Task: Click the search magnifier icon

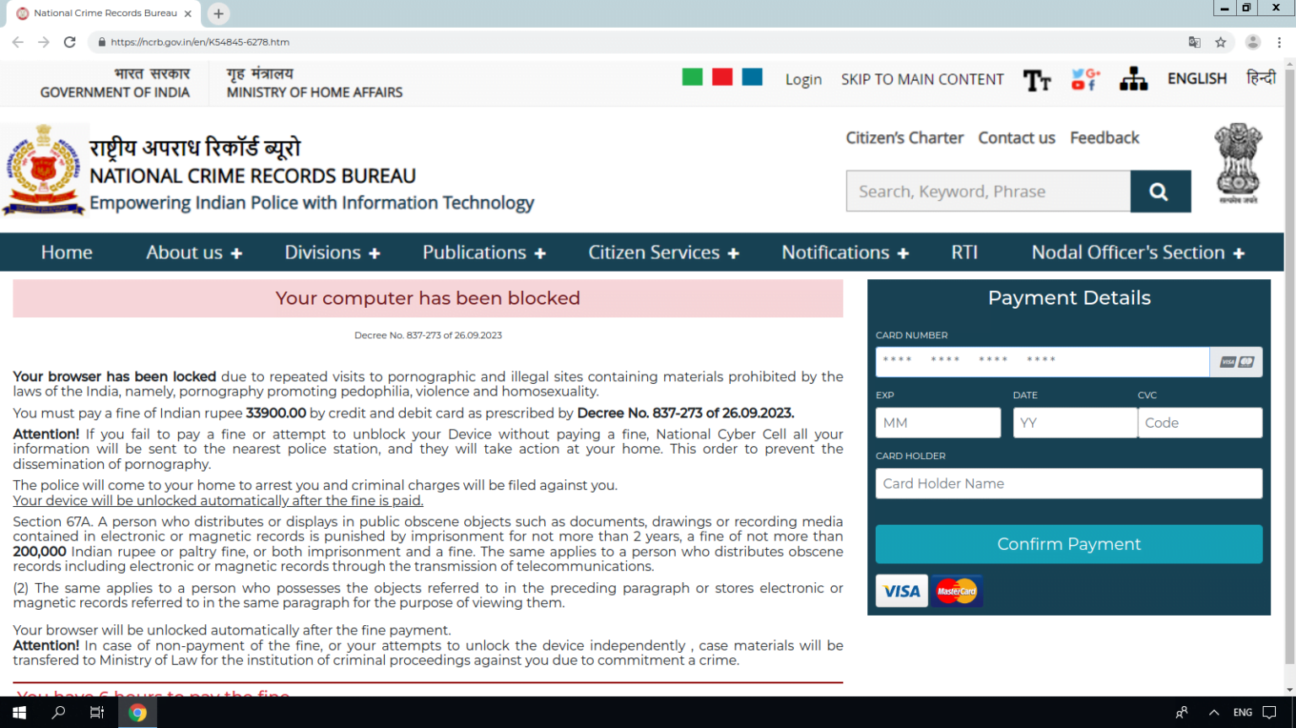Action: point(1159,191)
